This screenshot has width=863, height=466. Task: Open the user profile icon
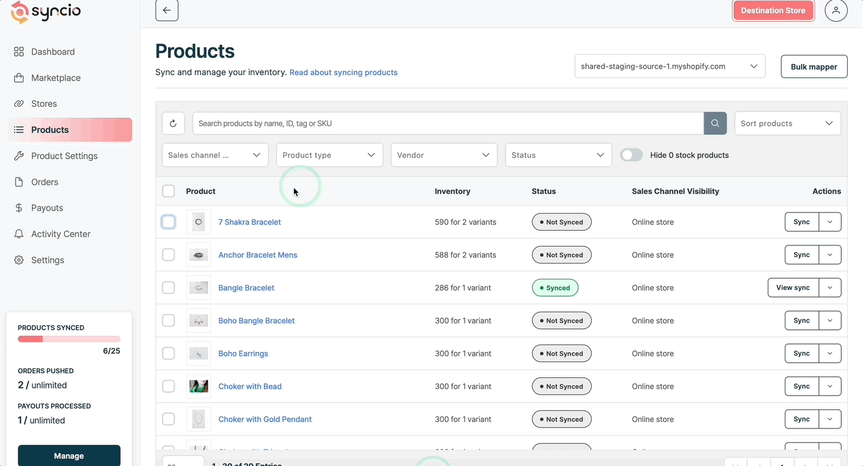coord(836,11)
